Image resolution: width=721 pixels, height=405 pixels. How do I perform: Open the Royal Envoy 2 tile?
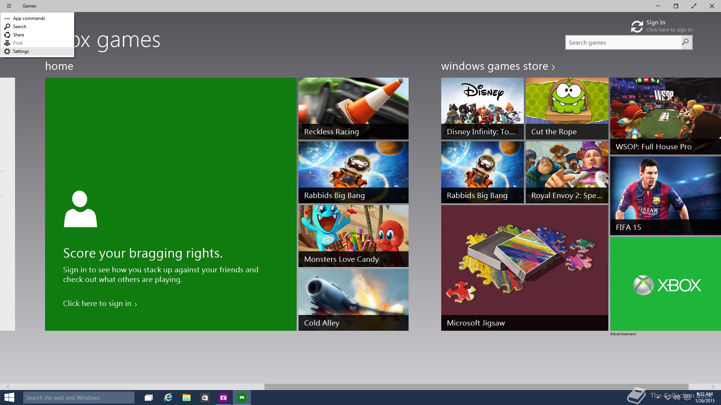[567, 172]
